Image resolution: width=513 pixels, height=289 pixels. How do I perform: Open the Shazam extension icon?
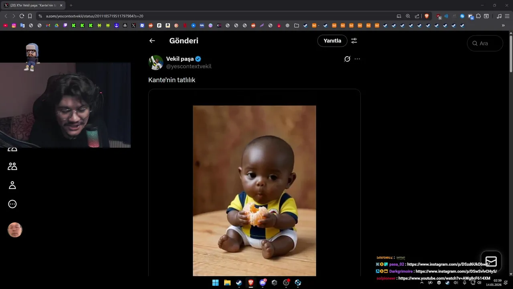tap(462, 16)
